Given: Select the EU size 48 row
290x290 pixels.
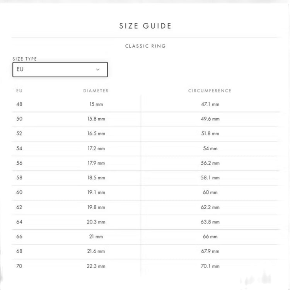Looking at the screenshot, I should coord(147,104).
